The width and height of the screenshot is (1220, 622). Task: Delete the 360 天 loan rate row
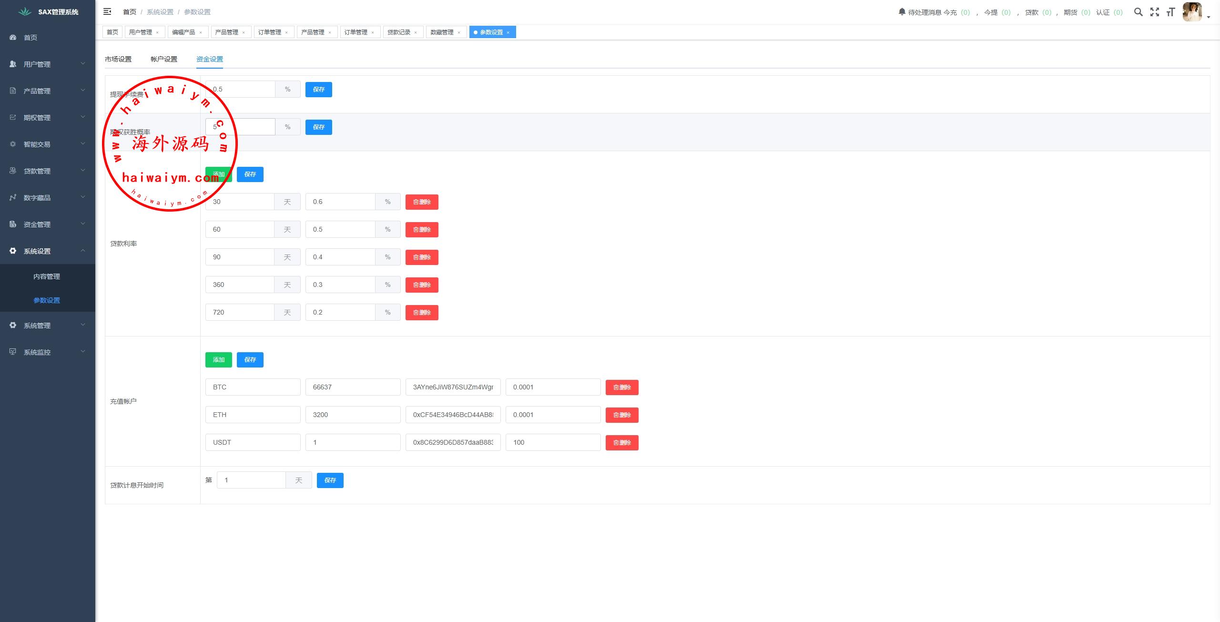click(x=421, y=285)
